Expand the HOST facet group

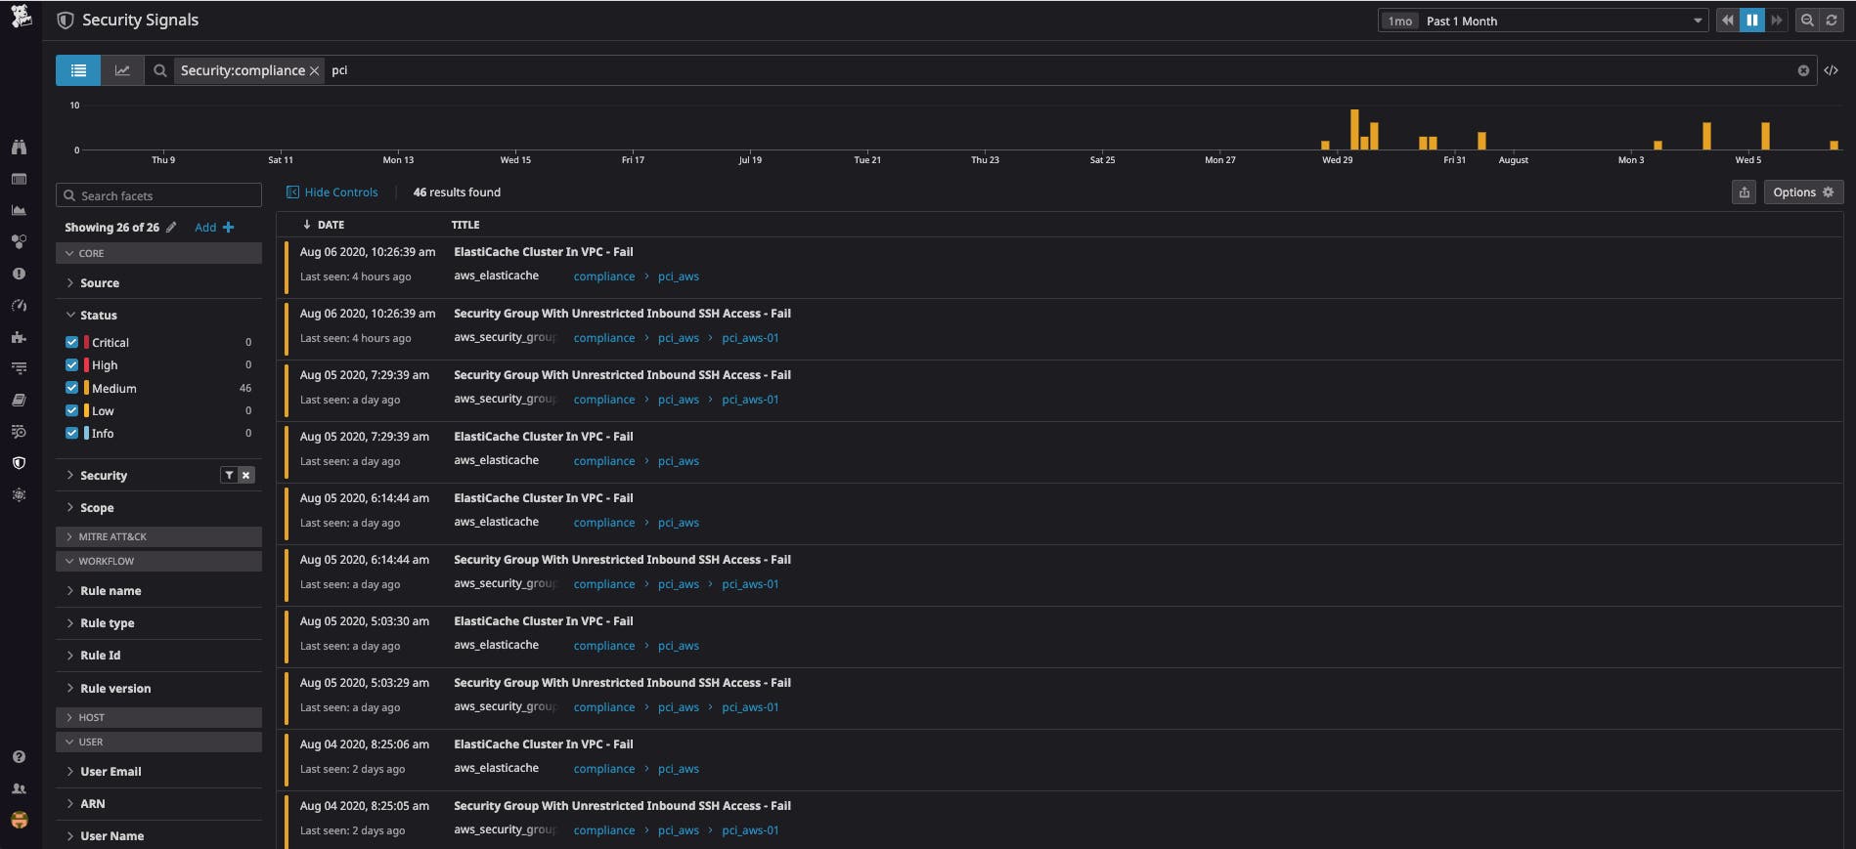pyautogui.click(x=158, y=717)
